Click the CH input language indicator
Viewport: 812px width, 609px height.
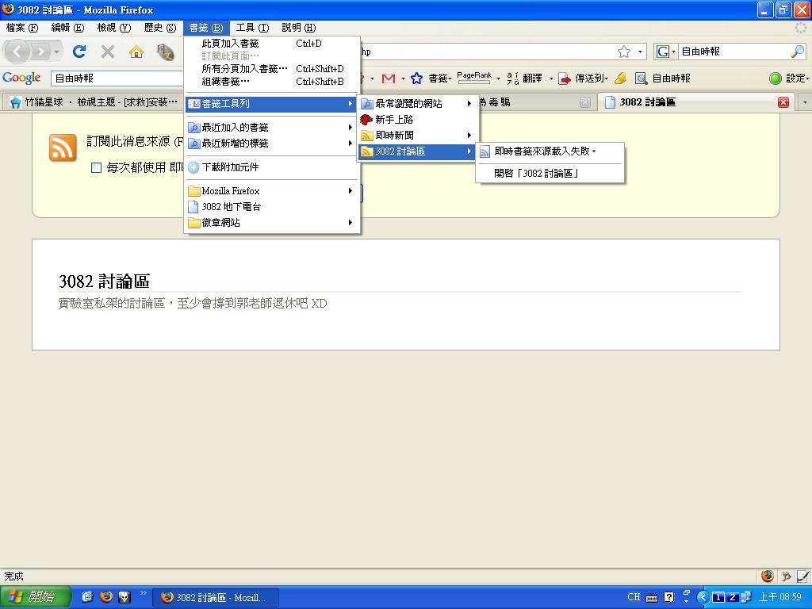[634, 597]
